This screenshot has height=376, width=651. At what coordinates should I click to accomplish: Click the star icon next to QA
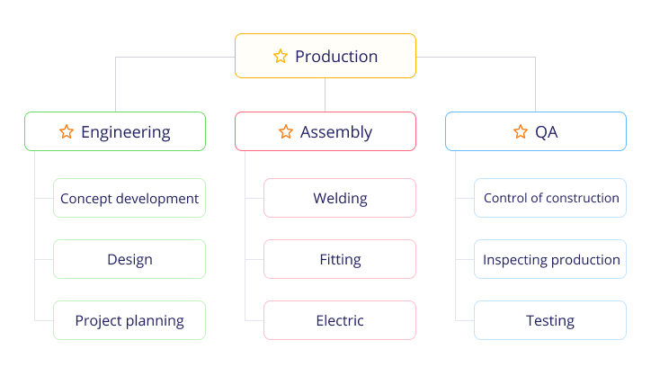[x=521, y=131]
